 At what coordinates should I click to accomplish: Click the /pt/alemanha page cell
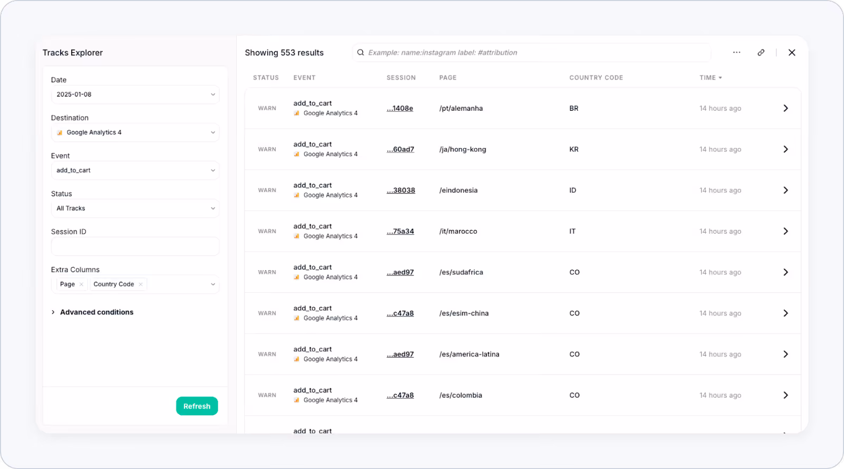pos(461,108)
